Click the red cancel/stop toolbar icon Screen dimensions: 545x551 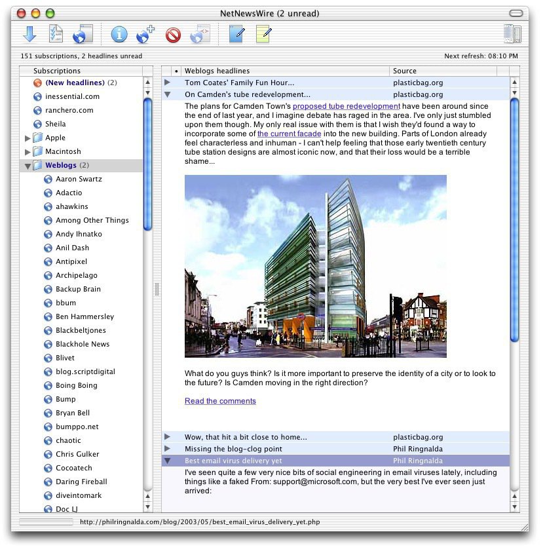point(173,35)
